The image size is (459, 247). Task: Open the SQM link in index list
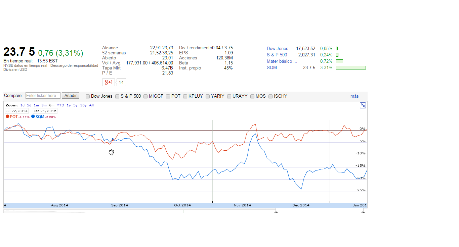tap(272, 68)
